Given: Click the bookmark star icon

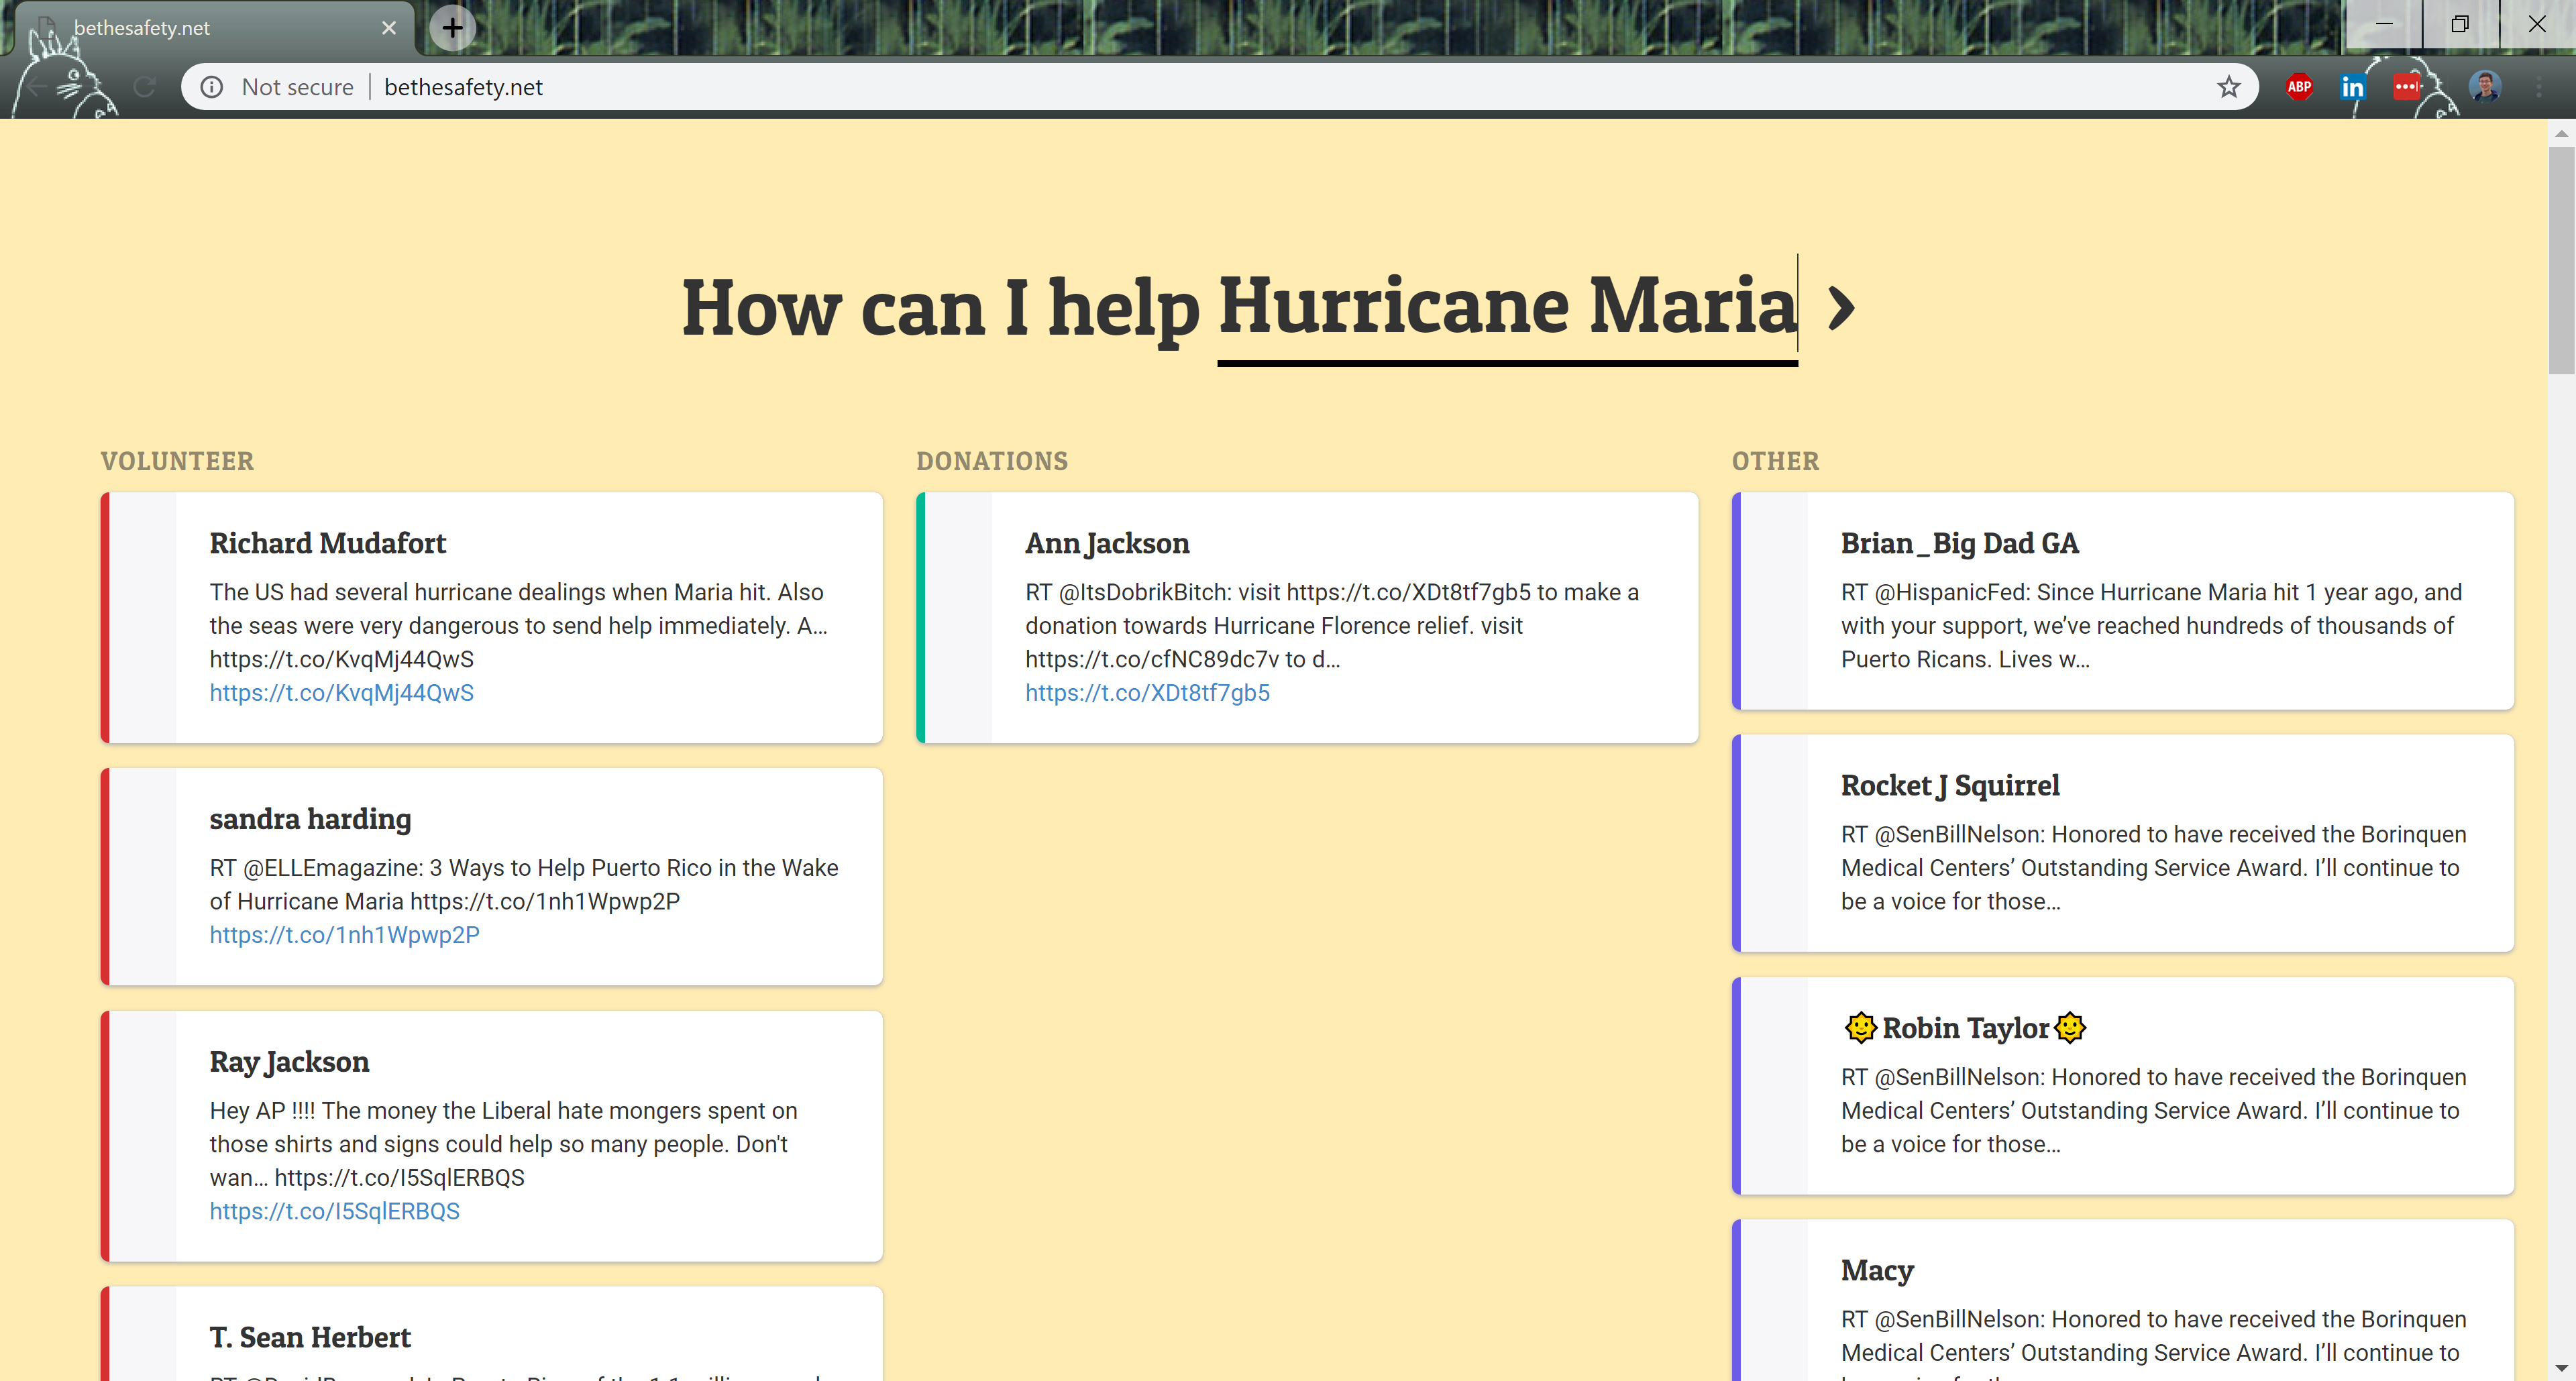Looking at the screenshot, I should (2229, 87).
